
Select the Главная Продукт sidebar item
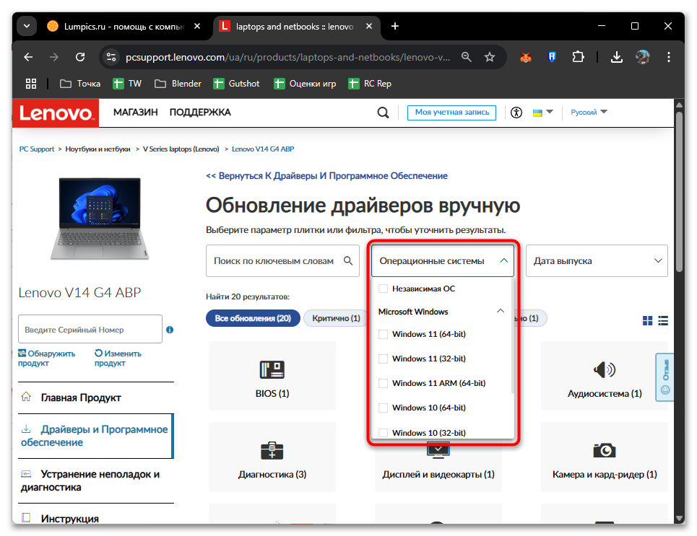pyautogui.click(x=96, y=397)
